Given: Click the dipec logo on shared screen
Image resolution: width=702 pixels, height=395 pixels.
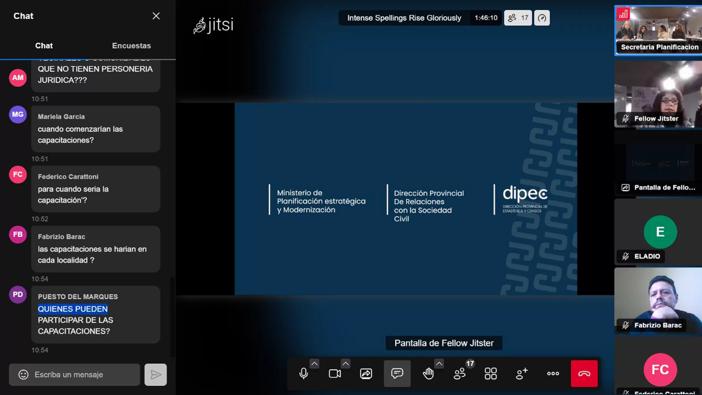Looking at the screenshot, I should [x=525, y=199].
